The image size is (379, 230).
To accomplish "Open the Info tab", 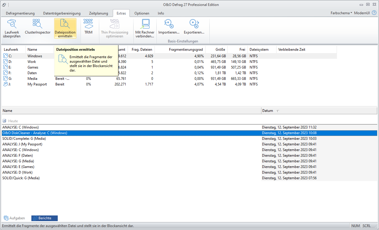I will tap(161, 13).
